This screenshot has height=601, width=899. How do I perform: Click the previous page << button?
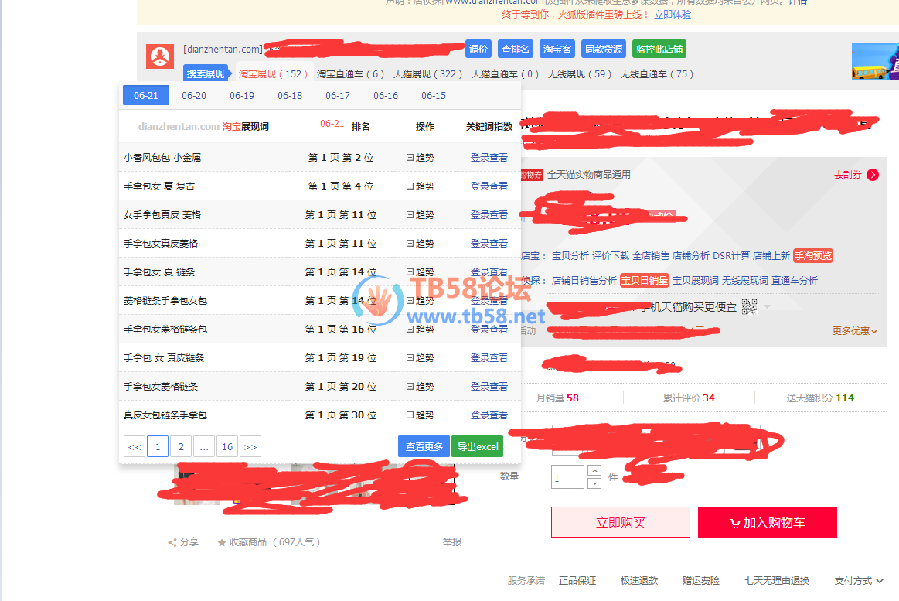tap(135, 447)
